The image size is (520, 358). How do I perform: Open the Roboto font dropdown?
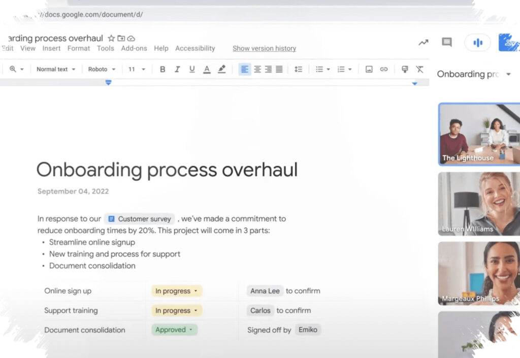(102, 69)
